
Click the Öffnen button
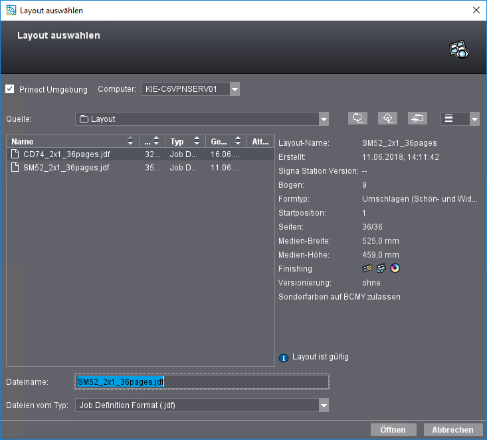pos(393,430)
